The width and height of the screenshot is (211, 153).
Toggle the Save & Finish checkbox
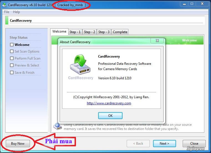12,73
